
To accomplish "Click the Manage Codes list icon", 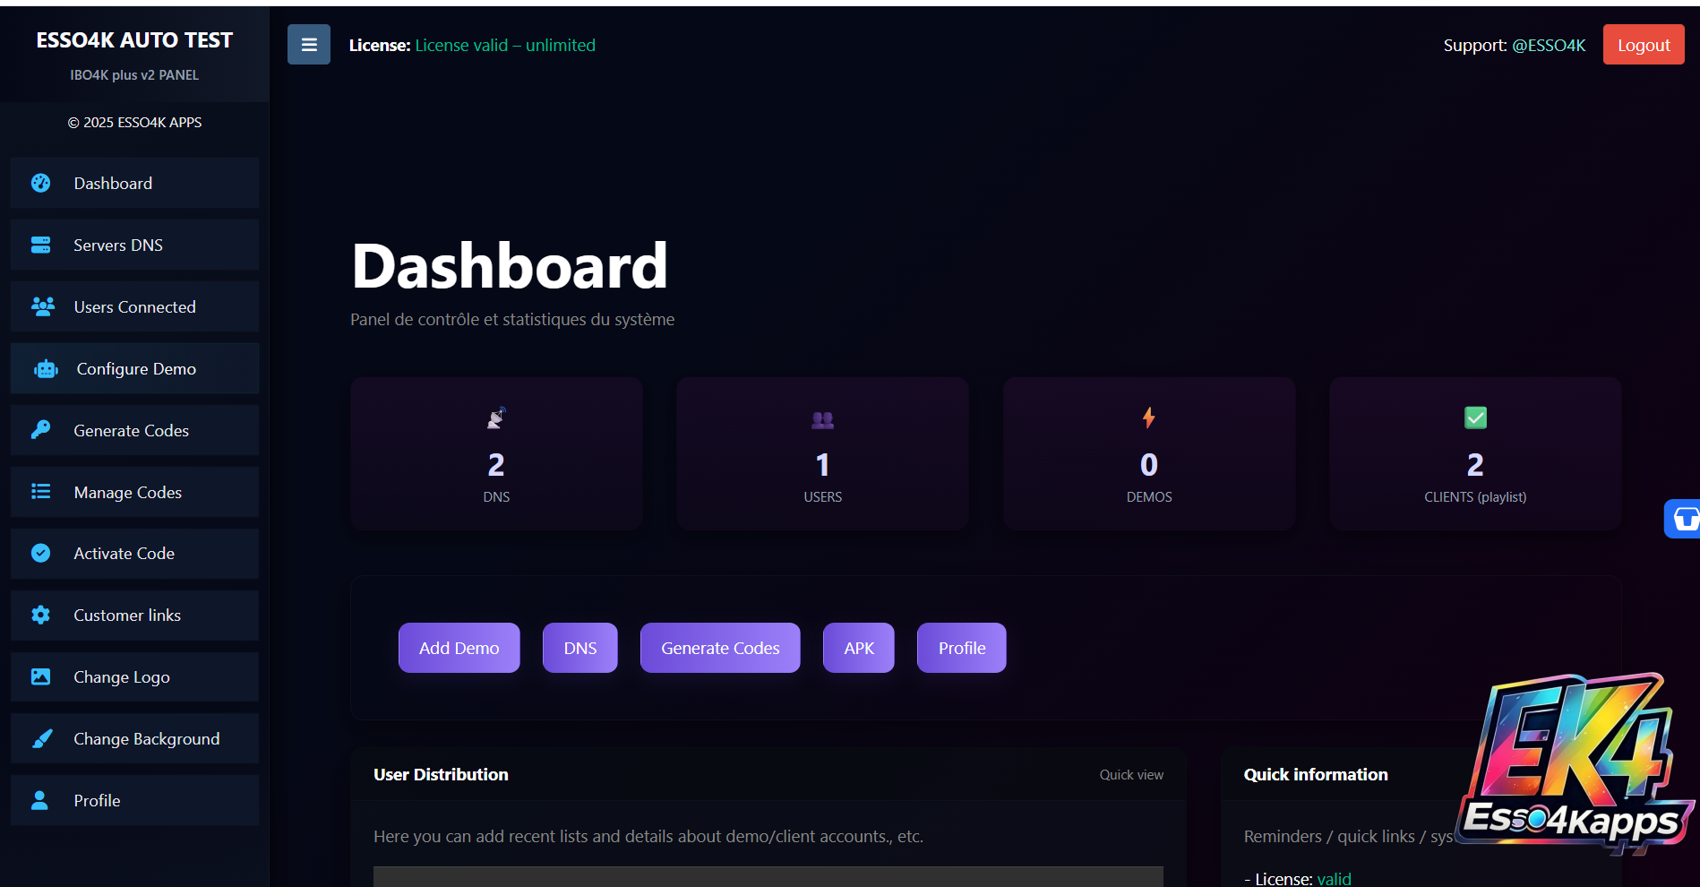I will 41,492.
